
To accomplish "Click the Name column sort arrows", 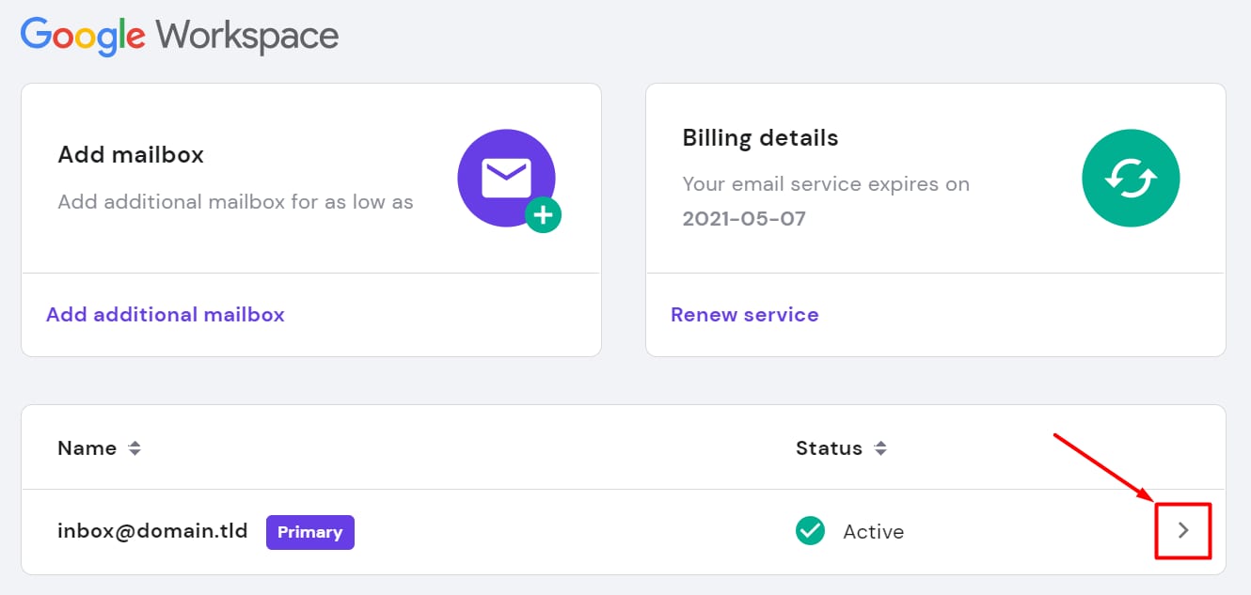I will pyautogui.click(x=135, y=448).
